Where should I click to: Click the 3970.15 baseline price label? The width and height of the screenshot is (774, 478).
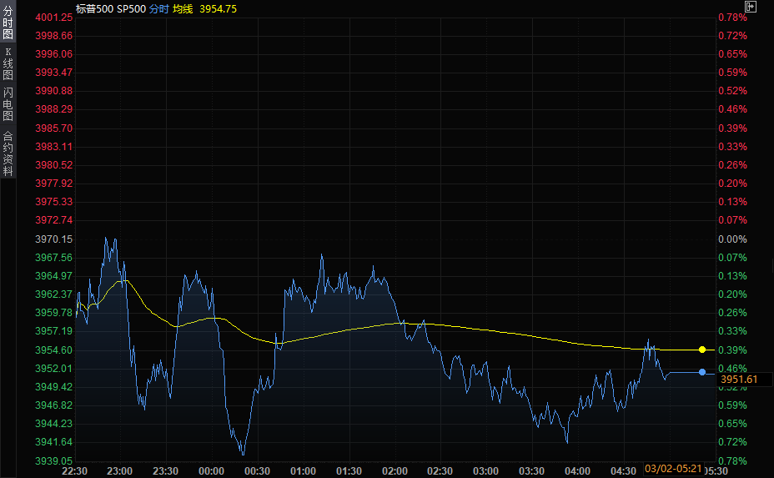[x=55, y=239]
